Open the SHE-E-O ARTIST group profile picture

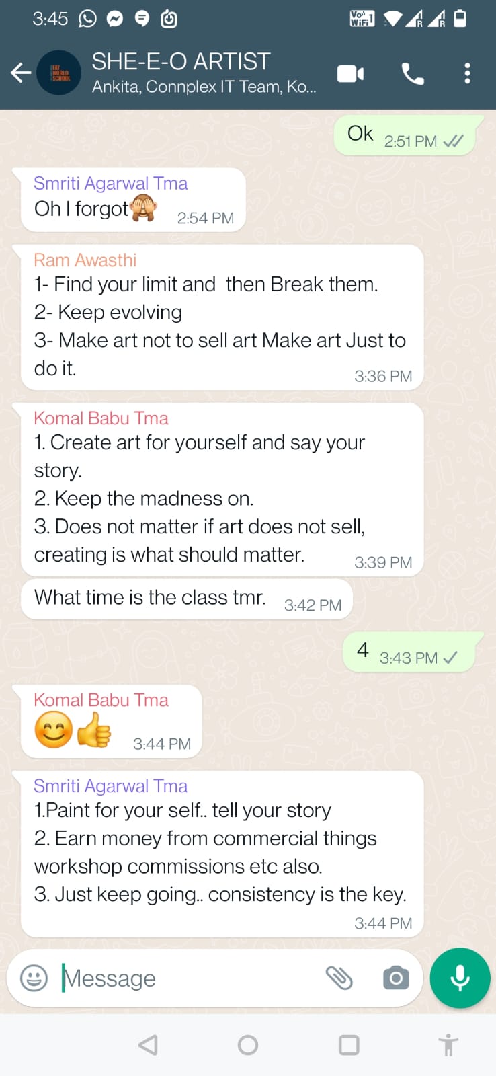tap(60, 73)
